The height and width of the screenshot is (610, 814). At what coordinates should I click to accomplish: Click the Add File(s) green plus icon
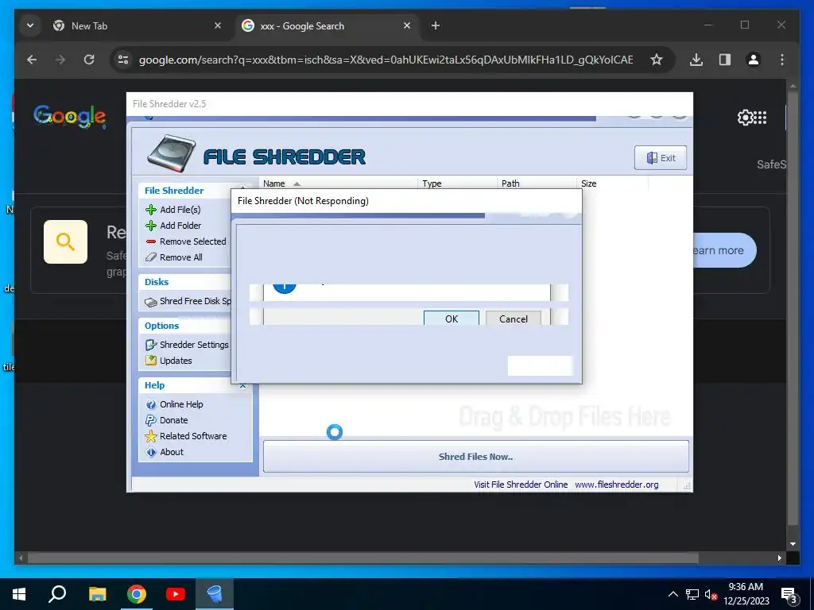pyautogui.click(x=151, y=210)
